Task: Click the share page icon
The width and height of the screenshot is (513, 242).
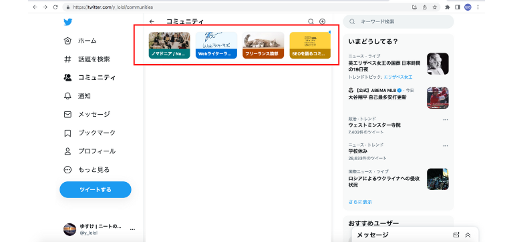Action: [425, 7]
